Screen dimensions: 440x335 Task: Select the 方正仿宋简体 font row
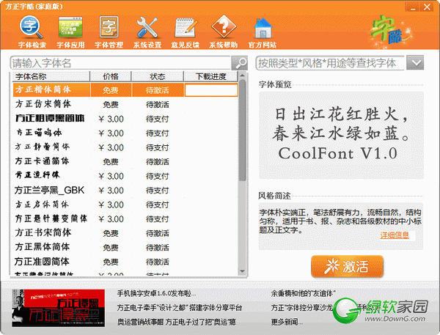click(125, 104)
